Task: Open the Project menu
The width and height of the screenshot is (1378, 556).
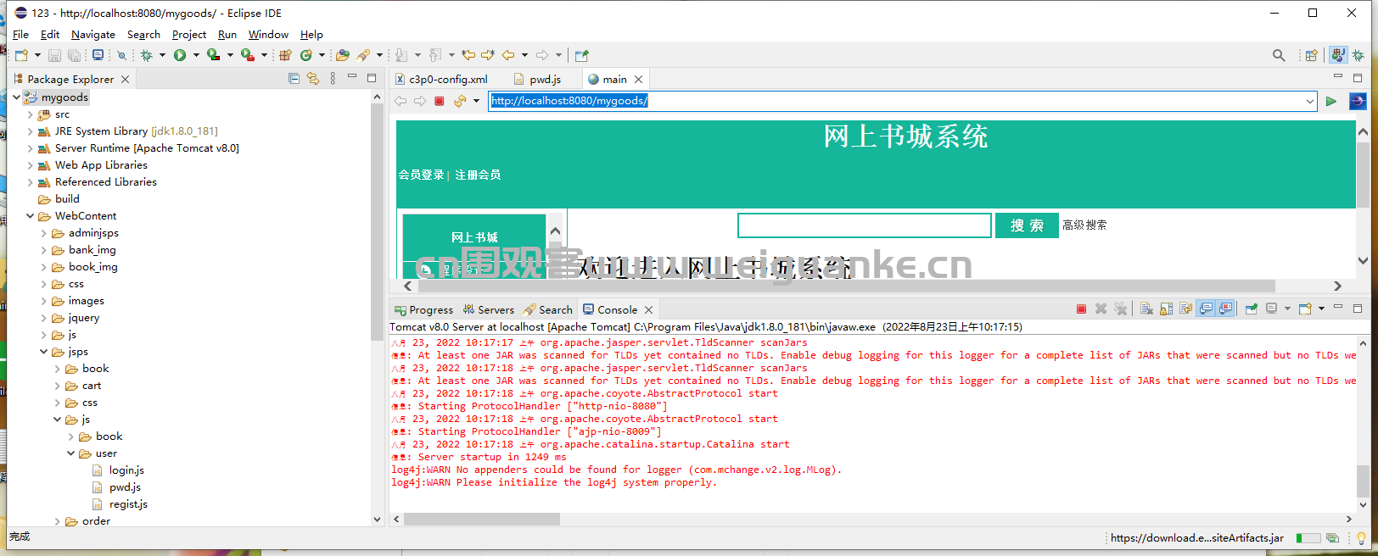Action: tap(188, 35)
